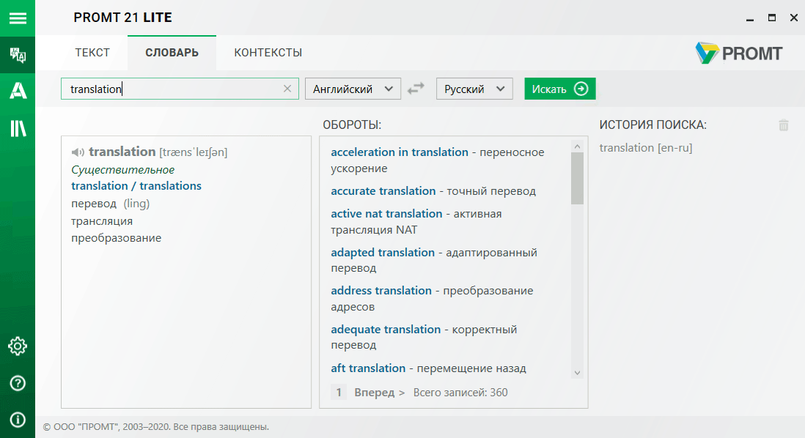Open the info about icon

[x=18, y=420]
